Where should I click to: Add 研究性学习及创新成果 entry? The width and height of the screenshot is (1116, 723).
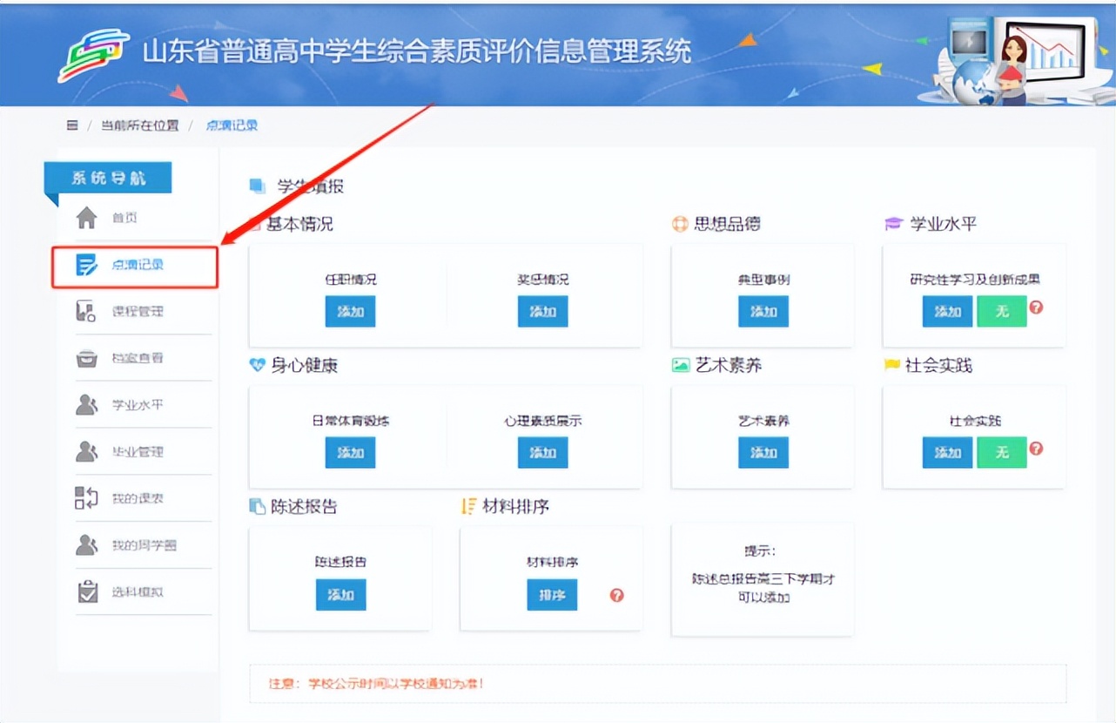pyautogui.click(x=947, y=312)
